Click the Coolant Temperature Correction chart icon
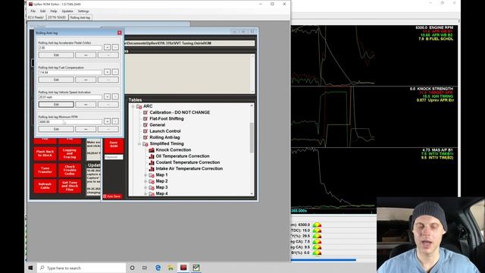485x273 pixels. click(x=152, y=162)
